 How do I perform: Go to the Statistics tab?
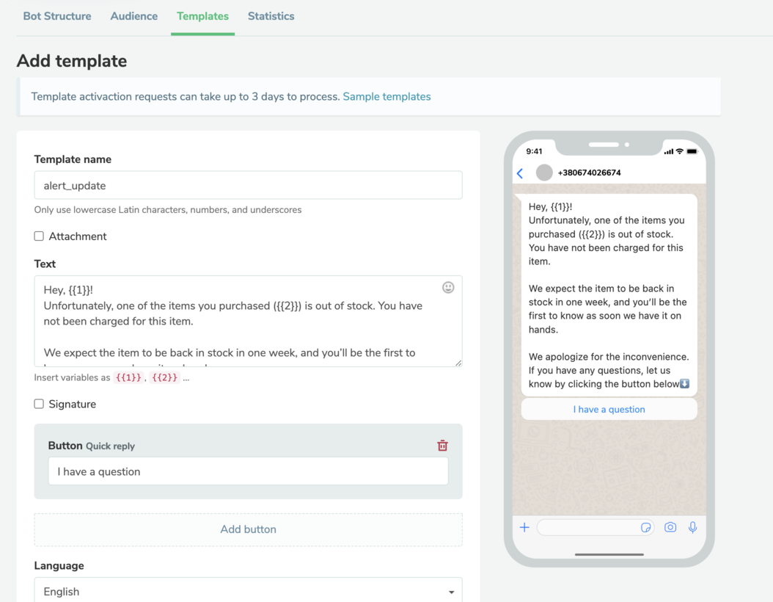271,16
